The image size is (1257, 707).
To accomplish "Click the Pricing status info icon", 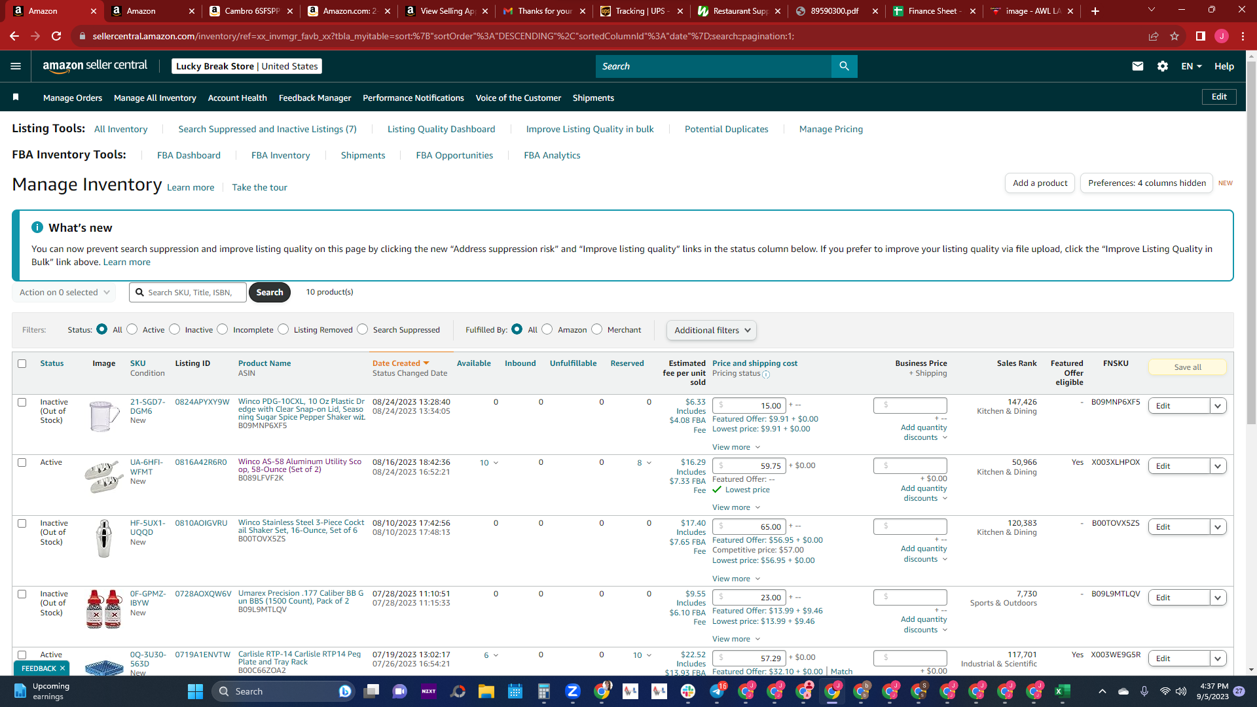I will click(766, 374).
